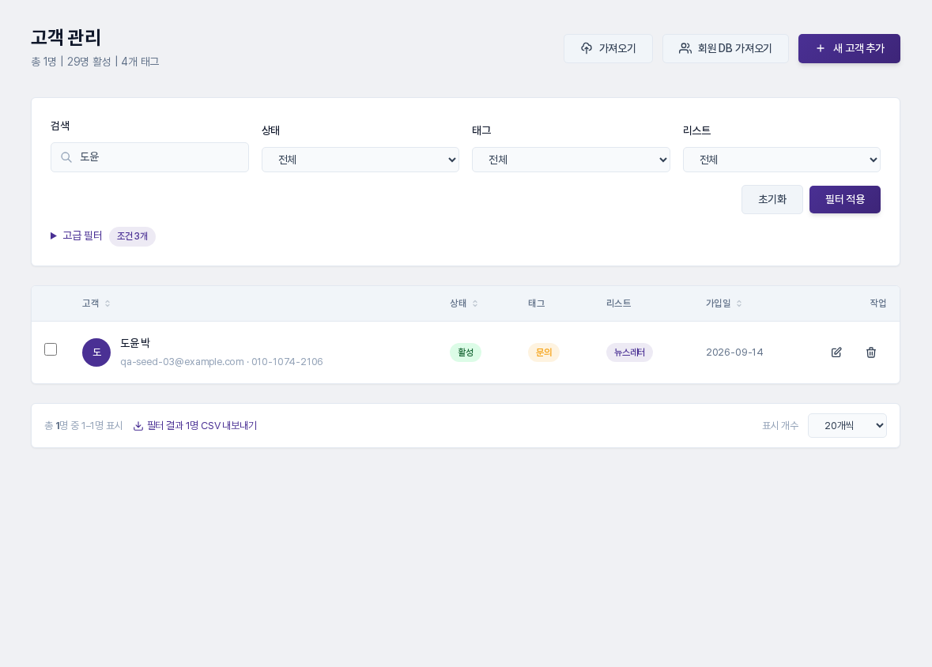
Task: Click the email qa-seed-03@example.com line
Action: tap(221, 361)
